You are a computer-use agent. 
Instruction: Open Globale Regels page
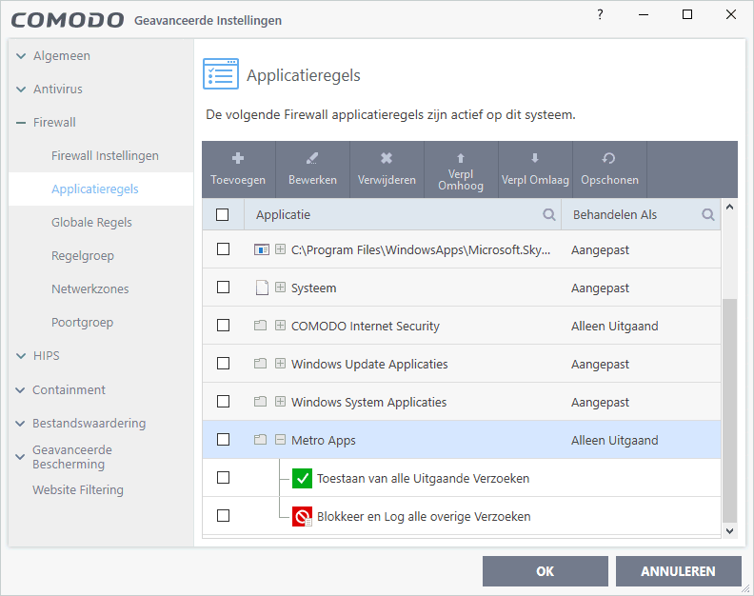pos(91,222)
